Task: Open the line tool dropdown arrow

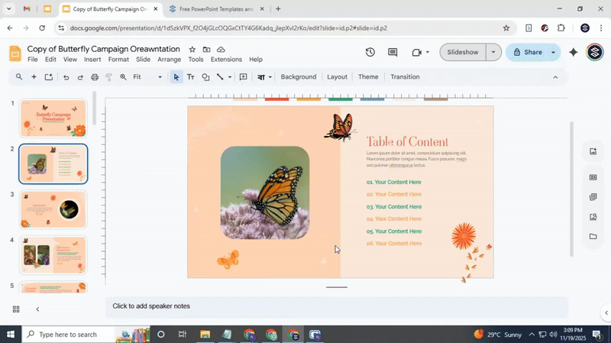Action: (x=230, y=77)
